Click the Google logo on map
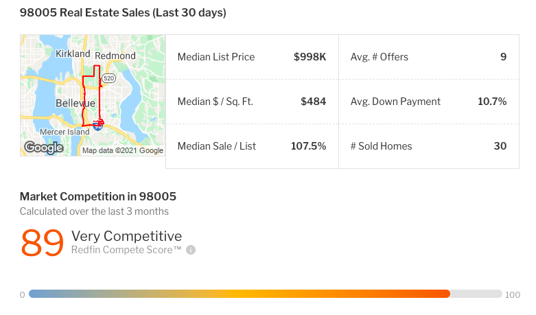 tap(44, 148)
